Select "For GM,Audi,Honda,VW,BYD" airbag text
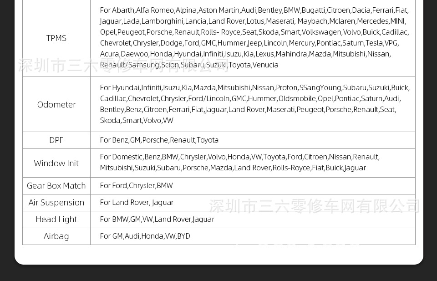437x281 pixels. [x=145, y=236]
